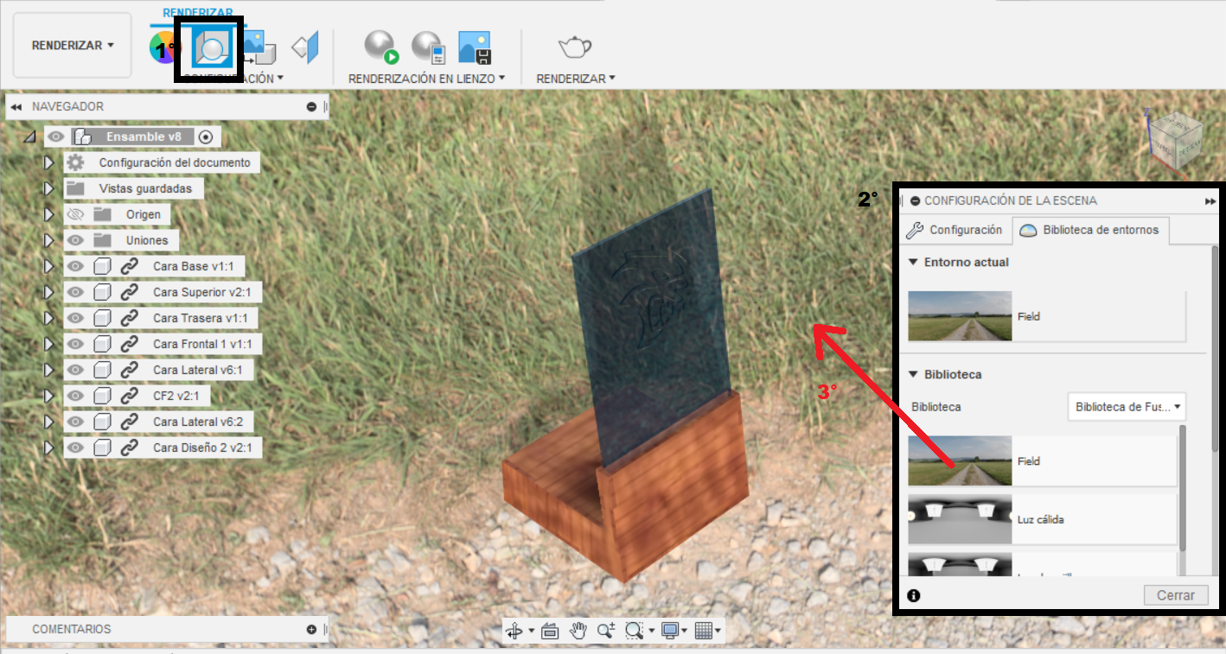
Task: Hide Cara Diseño 2 v2:1 component
Action: [75, 448]
